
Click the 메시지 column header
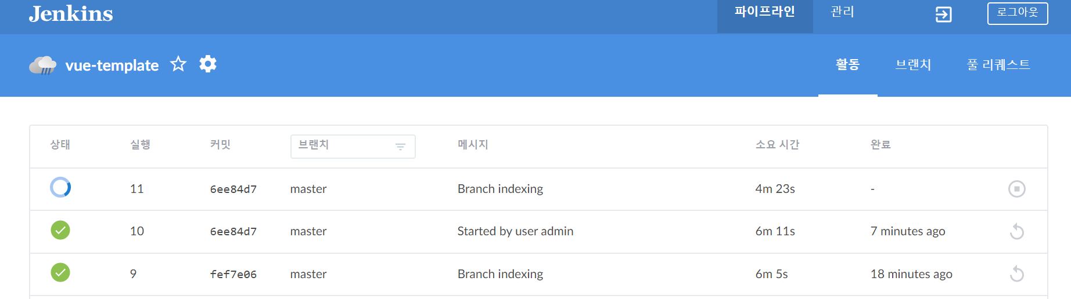[473, 145]
